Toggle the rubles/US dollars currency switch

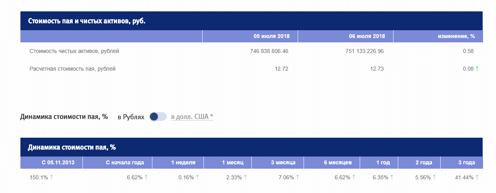[x=158, y=117]
